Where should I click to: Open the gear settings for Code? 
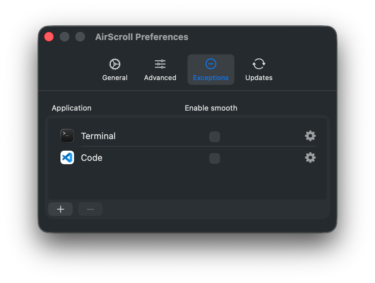coord(310,157)
